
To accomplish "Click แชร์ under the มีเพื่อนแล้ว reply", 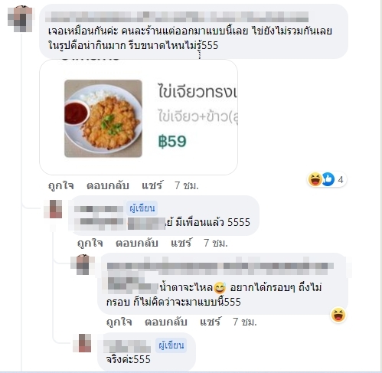I will [181, 243].
